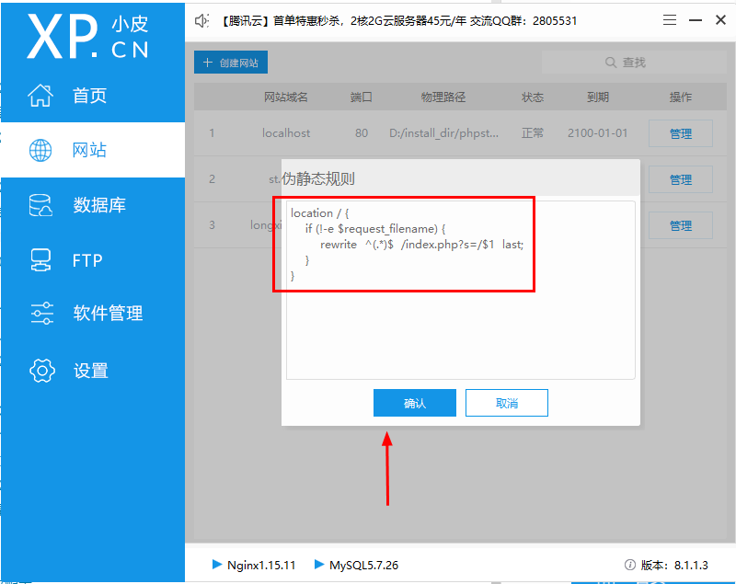Click the localhost domain cell
Screen dimensions: 736x584
[x=286, y=133]
